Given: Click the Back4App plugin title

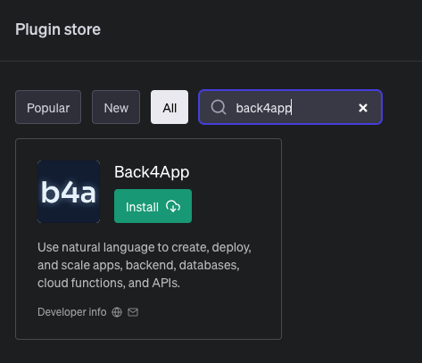Looking at the screenshot, I should (x=152, y=172).
